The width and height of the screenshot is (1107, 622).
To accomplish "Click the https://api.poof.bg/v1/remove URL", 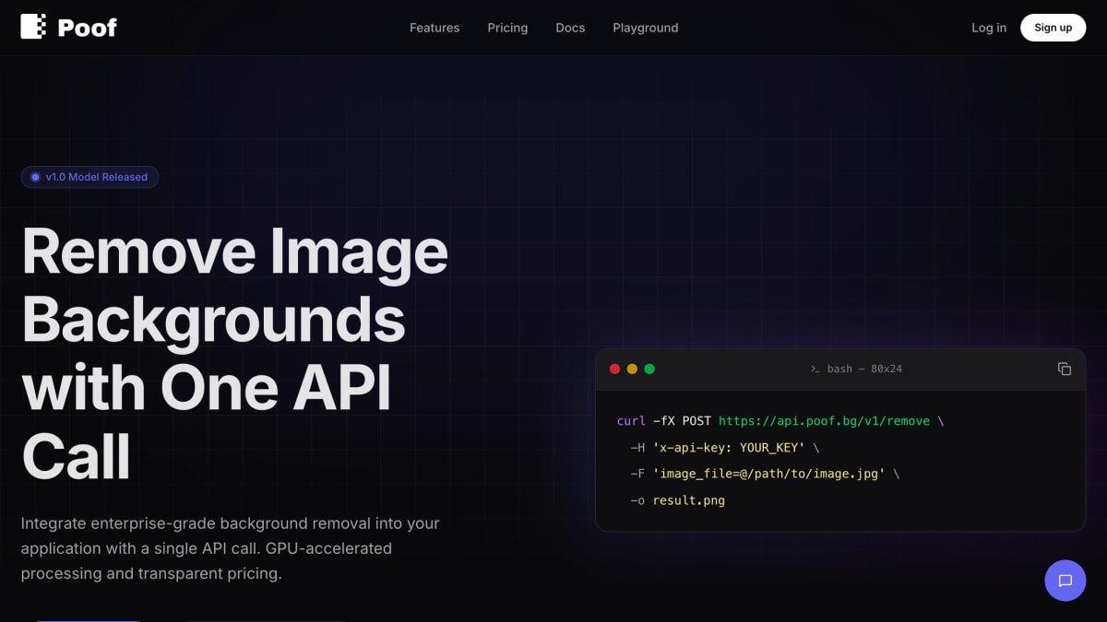I will 824,420.
